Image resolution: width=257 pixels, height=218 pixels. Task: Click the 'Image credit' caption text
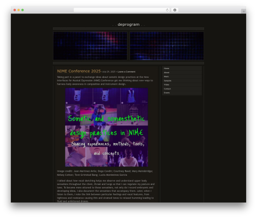(x=105, y=173)
